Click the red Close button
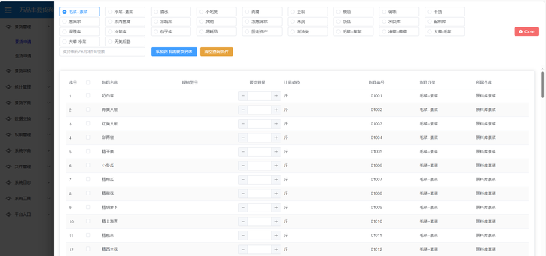 click(526, 31)
